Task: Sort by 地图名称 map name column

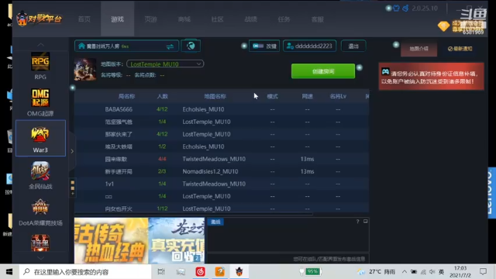Action: coord(215,96)
